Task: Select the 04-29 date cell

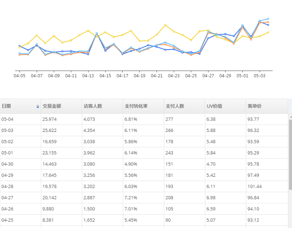Action: point(7,175)
